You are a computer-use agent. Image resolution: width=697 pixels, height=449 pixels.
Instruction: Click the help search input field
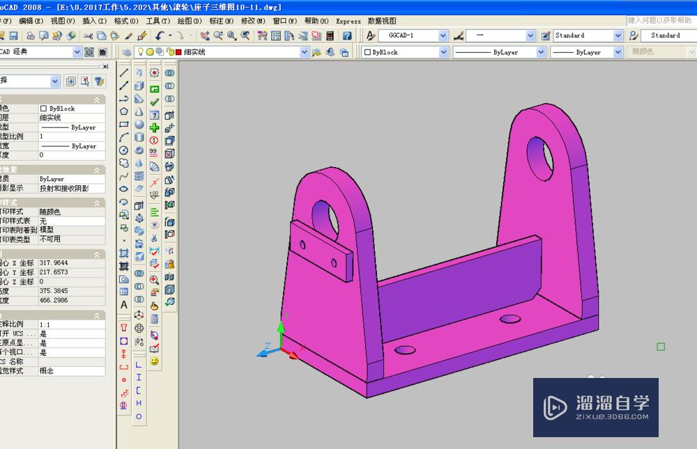click(x=661, y=21)
